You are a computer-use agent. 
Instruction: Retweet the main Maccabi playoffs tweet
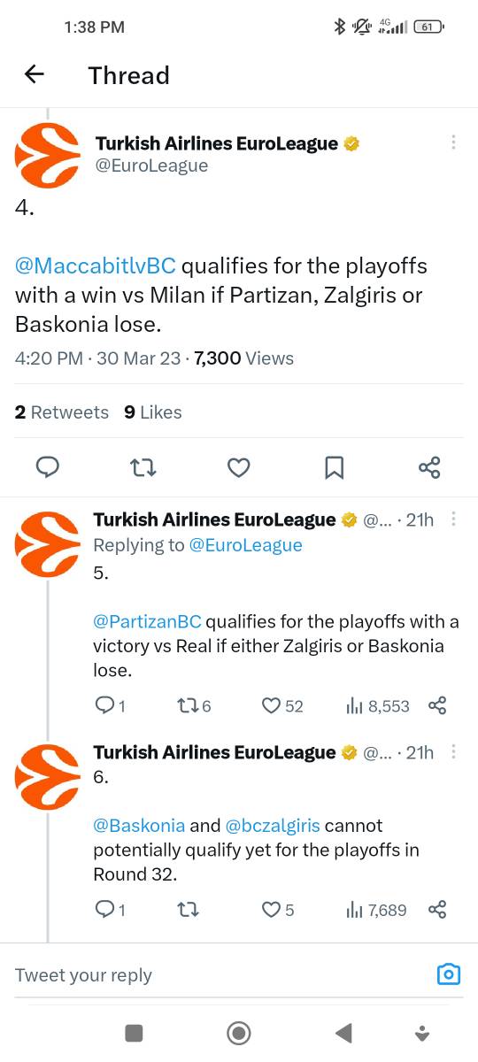coord(143,467)
